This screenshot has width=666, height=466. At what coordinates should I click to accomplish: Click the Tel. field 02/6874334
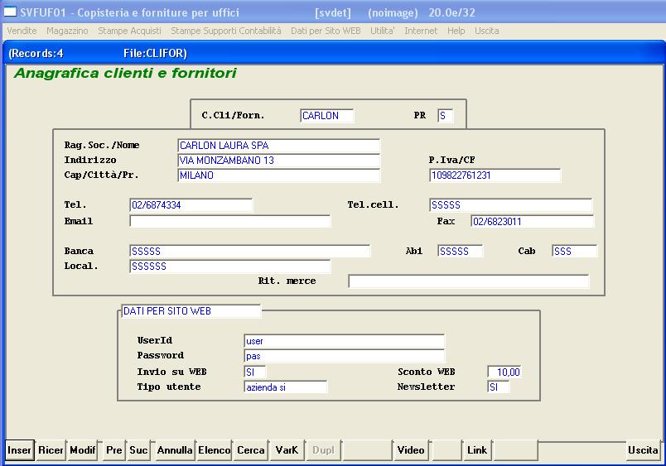coord(191,205)
